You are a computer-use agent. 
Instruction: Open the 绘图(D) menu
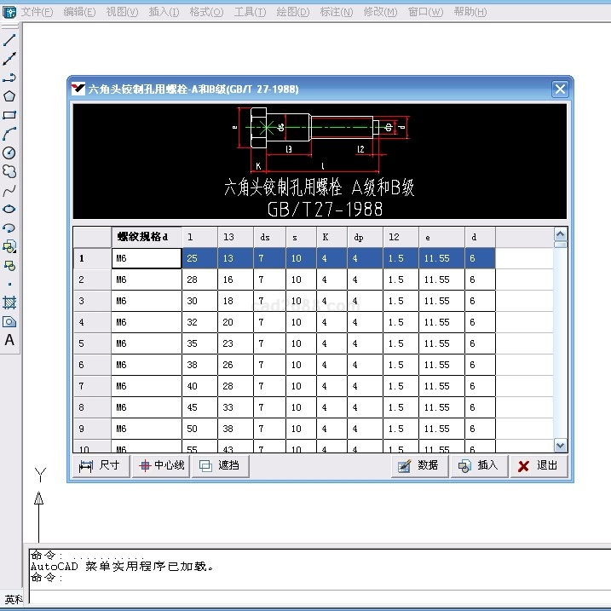click(x=293, y=12)
